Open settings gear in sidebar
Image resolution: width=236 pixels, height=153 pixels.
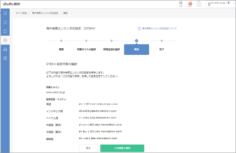point(5,40)
